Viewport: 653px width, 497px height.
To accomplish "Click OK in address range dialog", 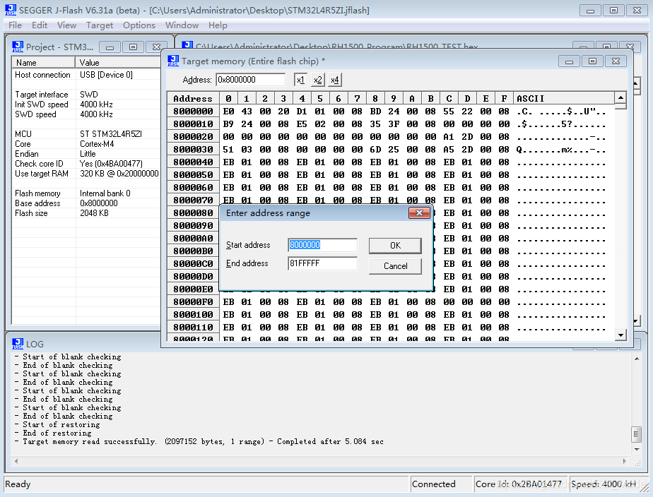I will [x=395, y=246].
